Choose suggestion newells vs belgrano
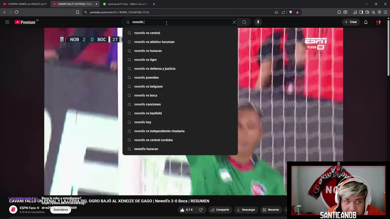The height and width of the screenshot is (219, 390). (180, 86)
